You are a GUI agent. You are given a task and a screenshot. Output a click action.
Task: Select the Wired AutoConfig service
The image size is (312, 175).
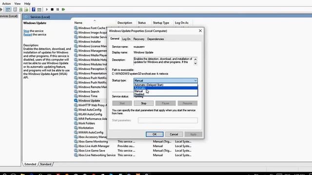tap(90, 110)
